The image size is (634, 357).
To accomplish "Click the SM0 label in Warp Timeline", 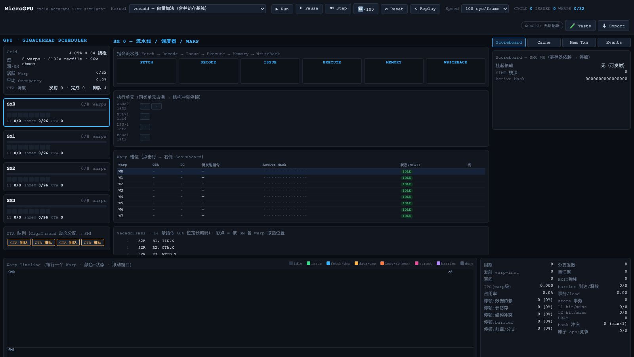I will (x=11, y=272).
